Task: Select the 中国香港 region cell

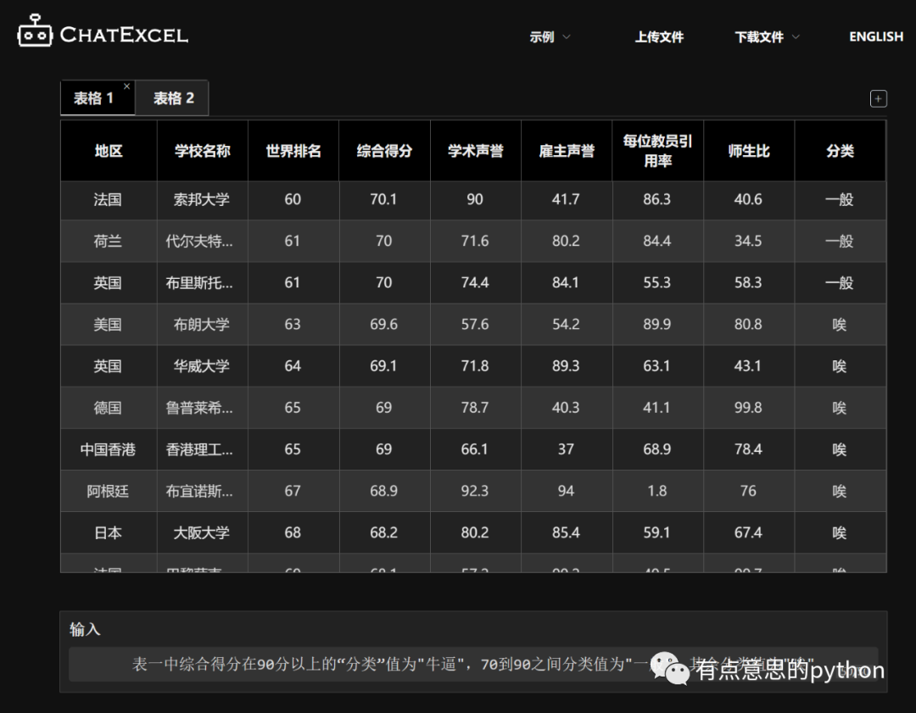Action: (108, 449)
